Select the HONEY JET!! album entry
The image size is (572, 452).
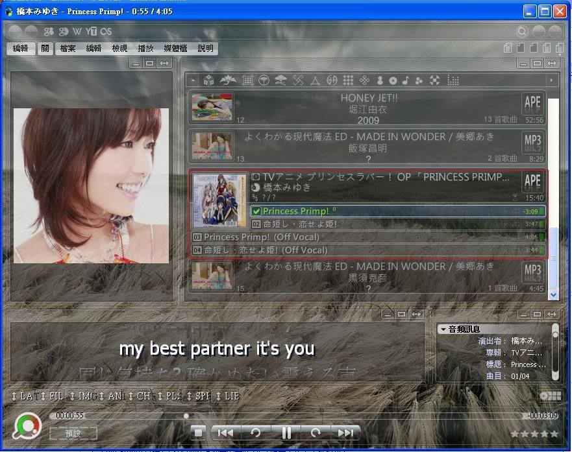click(367, 108)
